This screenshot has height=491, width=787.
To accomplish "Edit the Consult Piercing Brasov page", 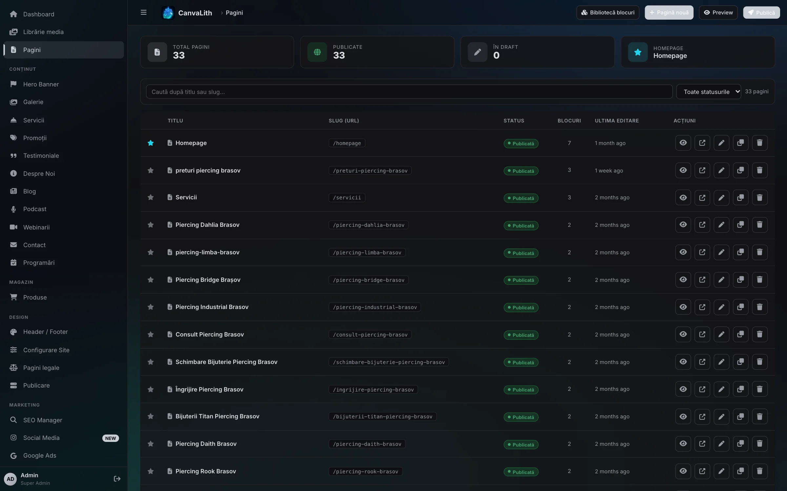I will (x=721, y=334).
